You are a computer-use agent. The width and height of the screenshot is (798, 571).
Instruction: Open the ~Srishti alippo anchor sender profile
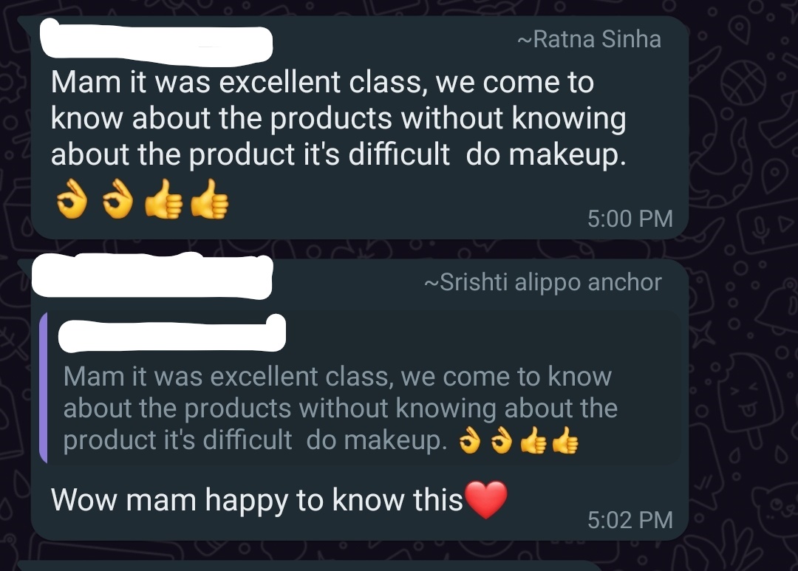point(542,282)
